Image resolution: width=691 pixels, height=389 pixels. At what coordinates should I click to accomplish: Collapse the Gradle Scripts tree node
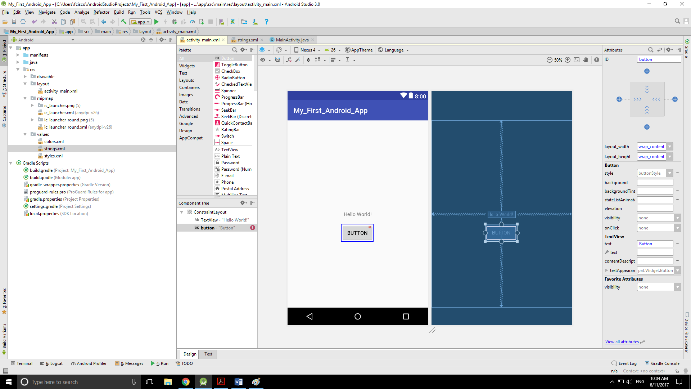point(11,163)
